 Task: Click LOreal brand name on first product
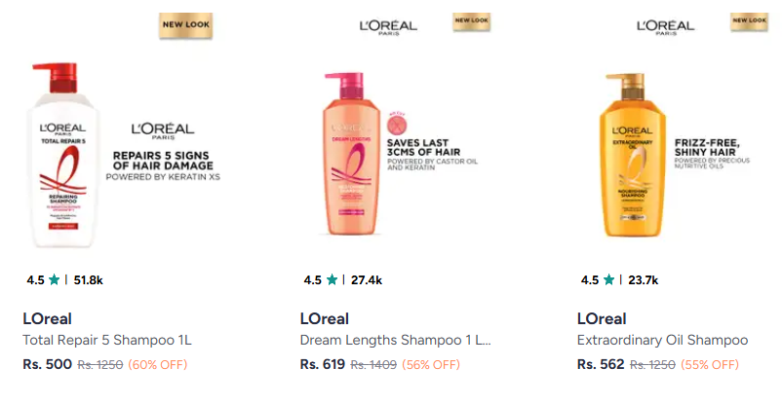tap(47, 318)
